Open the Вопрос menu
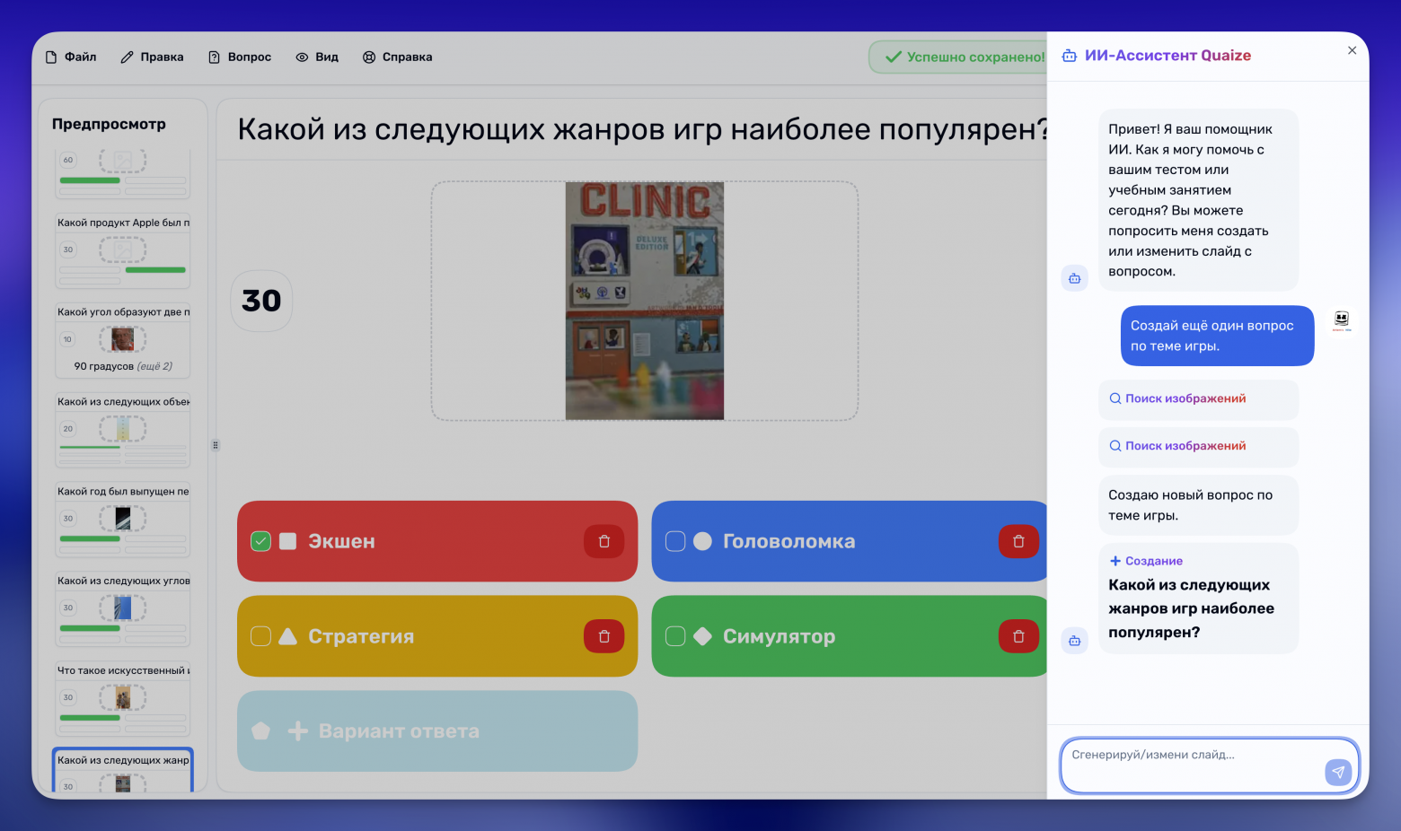Viewport: 1401px width, 831px height. click(x=240, y=57)
